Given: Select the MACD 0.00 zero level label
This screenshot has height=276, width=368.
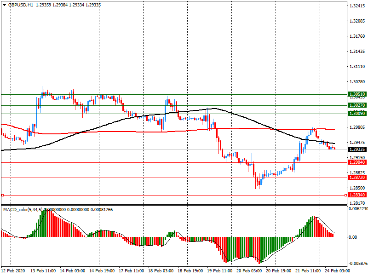Looking at the screenshot, I should tap(353, 237).
